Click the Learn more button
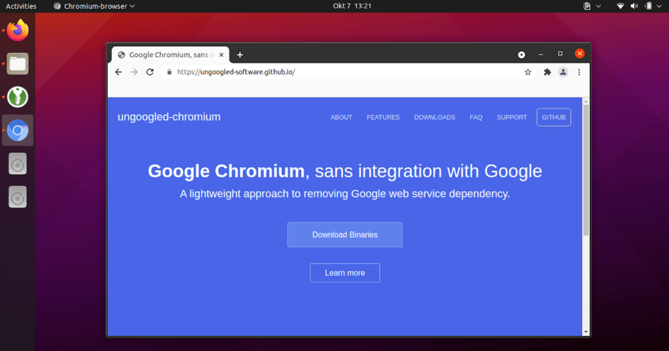The image size is (669, 351). (x=345, y=273)
